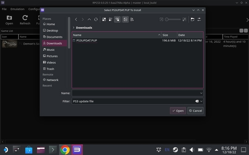Open the File menu in RPCS3

[x=4, y=9]
